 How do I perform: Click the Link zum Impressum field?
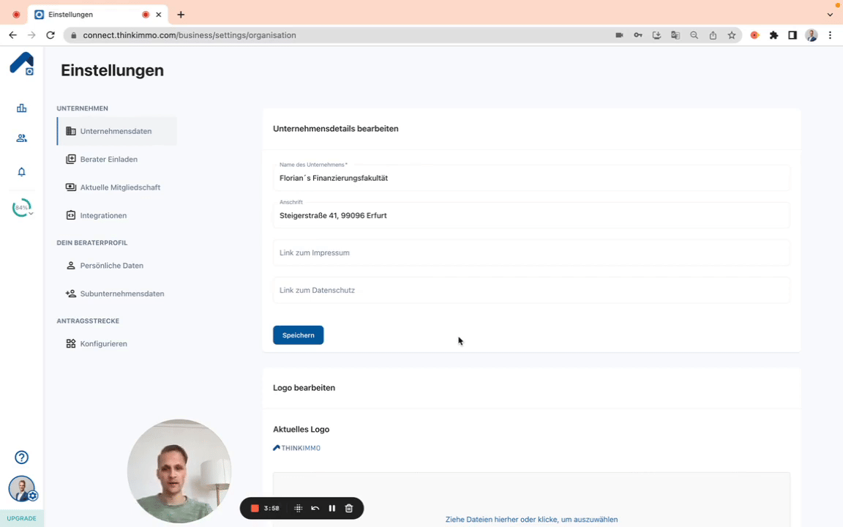pyautogui.click(x=531, y=253)
